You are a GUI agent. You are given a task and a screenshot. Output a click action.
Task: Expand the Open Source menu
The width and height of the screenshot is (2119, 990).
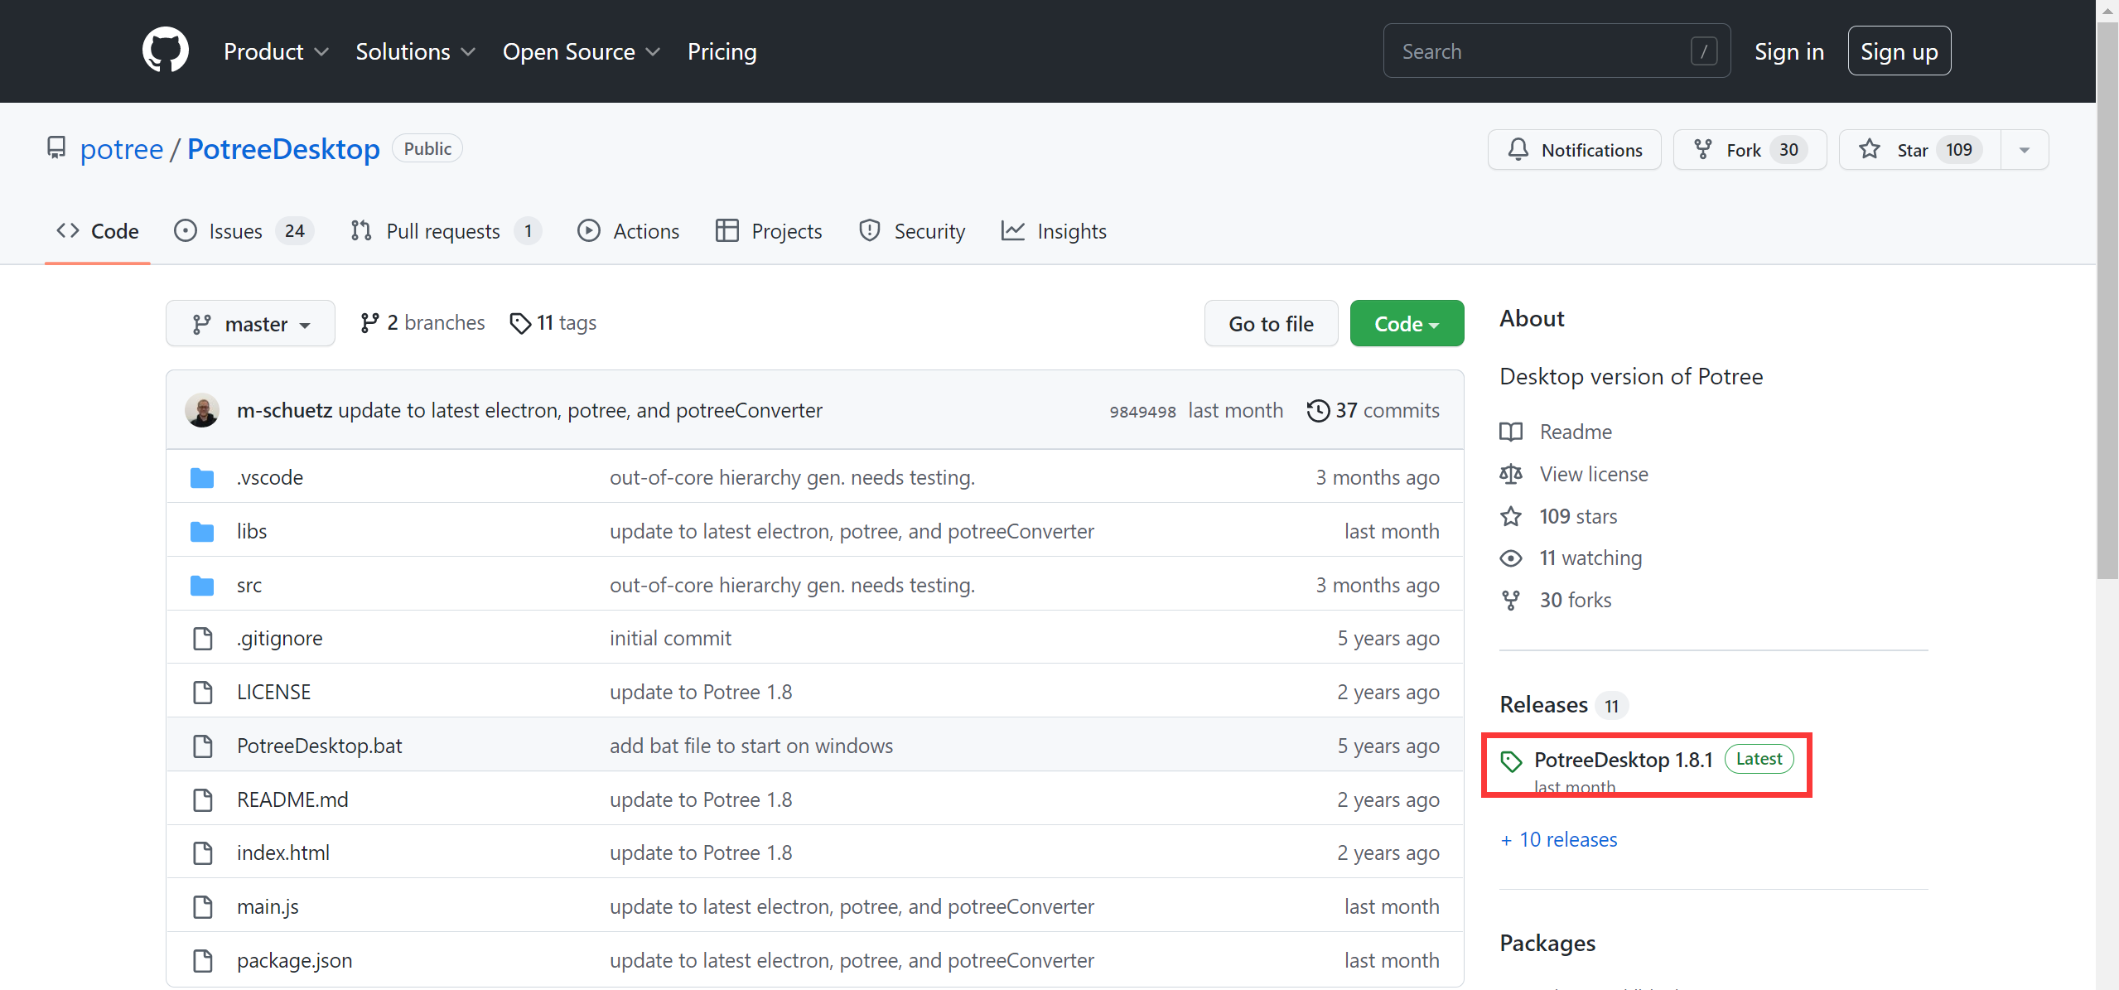581,51
